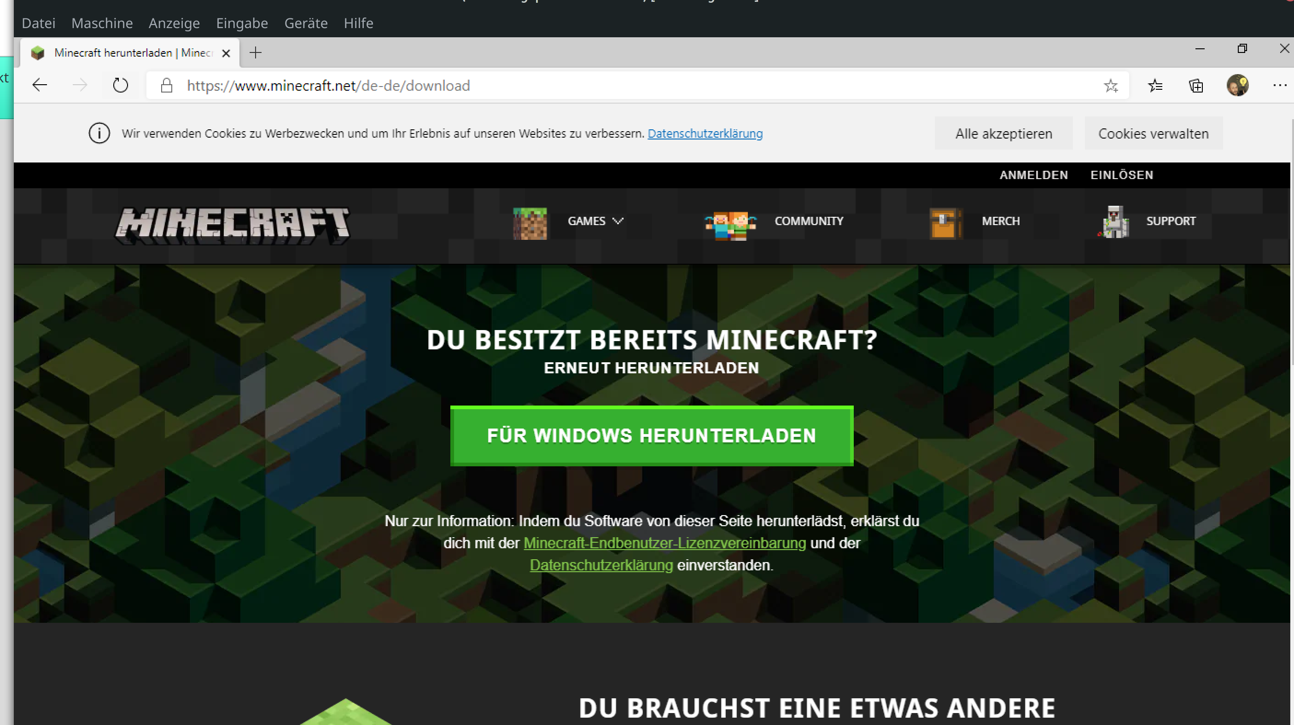The height and width of the screenshot is (725, 1294).
Task: Add page to favorites with star icon
Action: 1111,86
